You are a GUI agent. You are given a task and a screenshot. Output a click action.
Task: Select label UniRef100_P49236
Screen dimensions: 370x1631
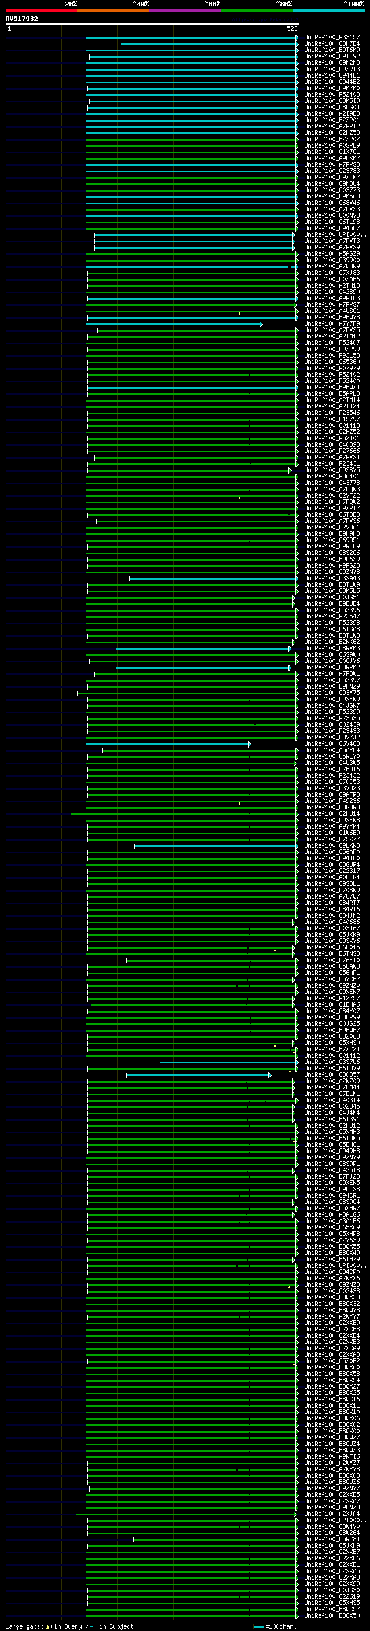[331, 801]
